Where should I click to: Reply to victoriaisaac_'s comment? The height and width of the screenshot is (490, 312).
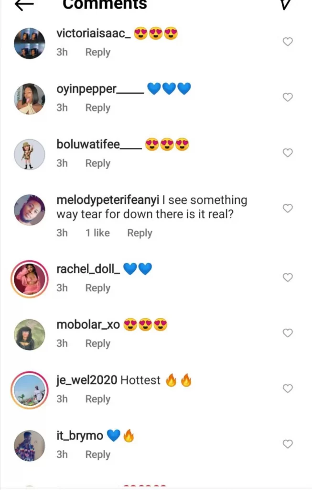click(x=97, y=53)
